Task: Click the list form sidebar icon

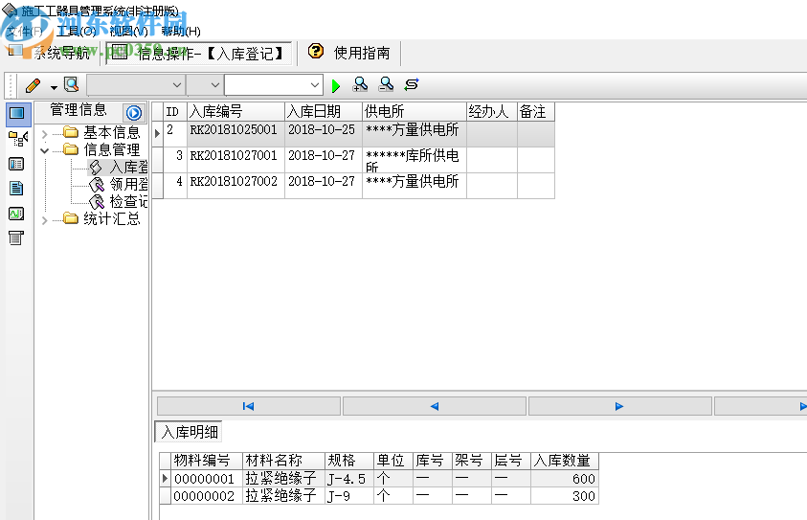Action: [x=16, y=165]
